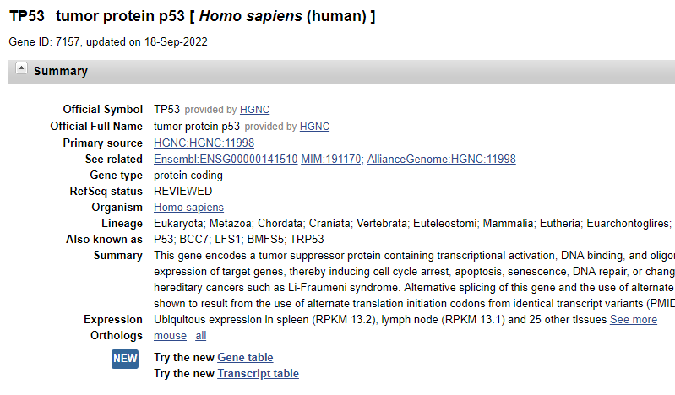Open the Homo sapiens organism link
The image size is (675, 395).
click(x=188, y=208)
